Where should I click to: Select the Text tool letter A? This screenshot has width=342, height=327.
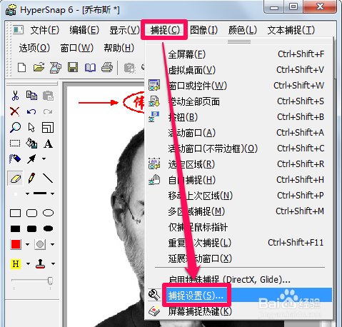48,144
